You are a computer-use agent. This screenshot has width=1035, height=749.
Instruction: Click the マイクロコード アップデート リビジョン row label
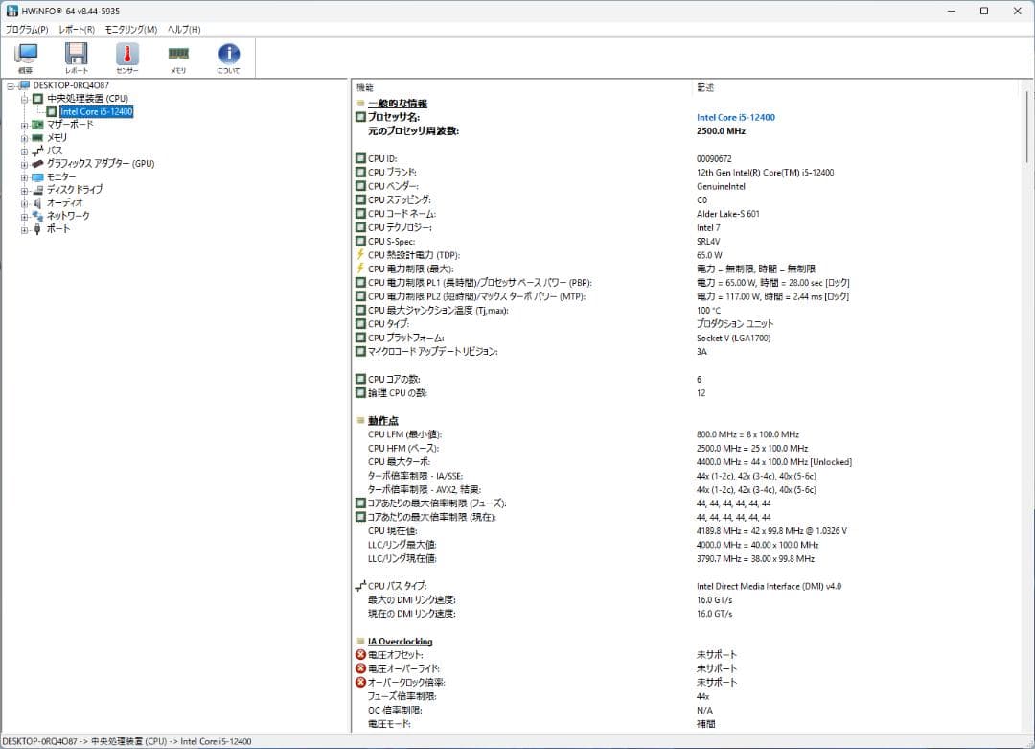click(x=432, y=352)
